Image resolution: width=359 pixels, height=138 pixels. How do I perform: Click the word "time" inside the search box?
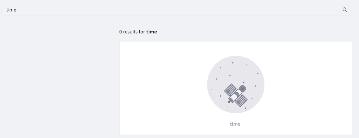coord(11,10)
